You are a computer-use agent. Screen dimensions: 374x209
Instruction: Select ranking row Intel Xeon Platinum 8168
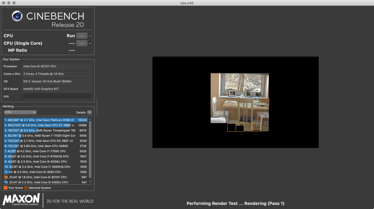pos(46,120)
